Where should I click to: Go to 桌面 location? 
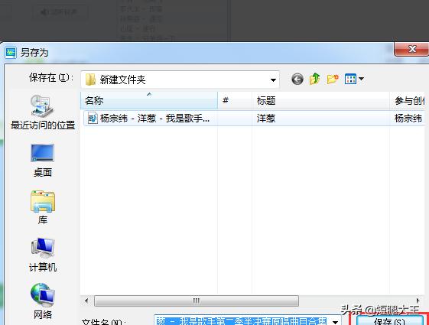[43, 161]
